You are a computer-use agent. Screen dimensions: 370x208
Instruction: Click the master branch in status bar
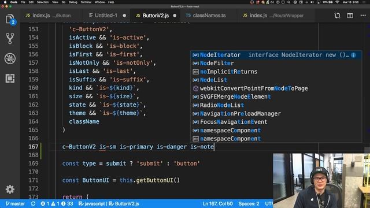[x=15, y=203]
